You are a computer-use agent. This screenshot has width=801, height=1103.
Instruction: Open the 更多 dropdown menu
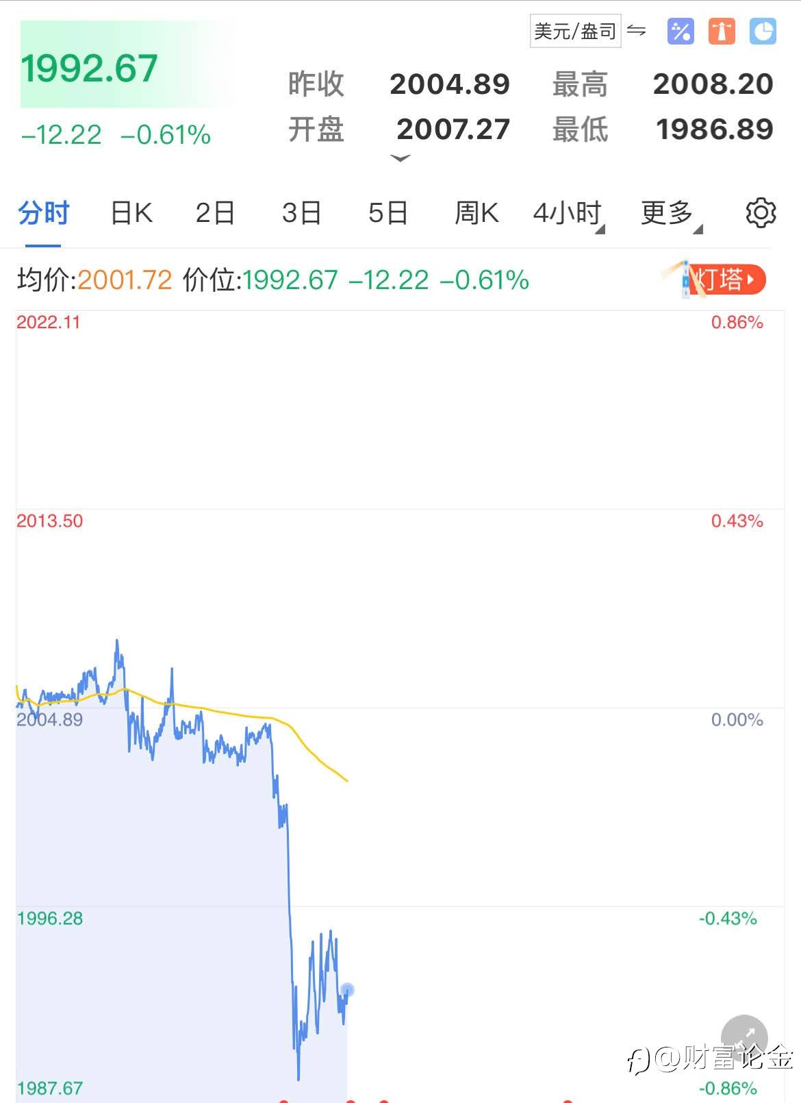coord(670,213)
